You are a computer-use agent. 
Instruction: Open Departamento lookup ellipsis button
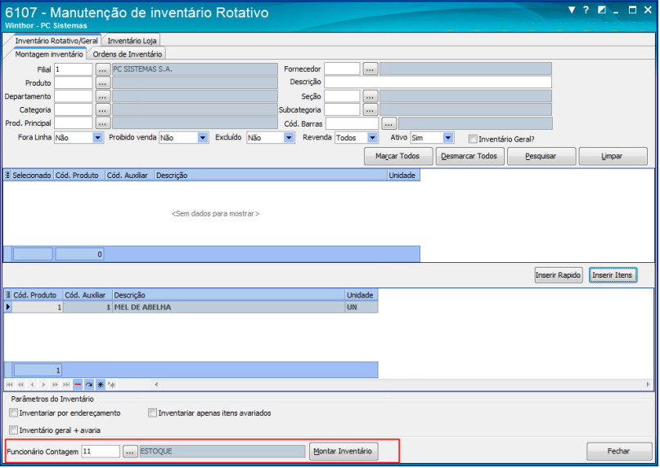tap(103, 96)
